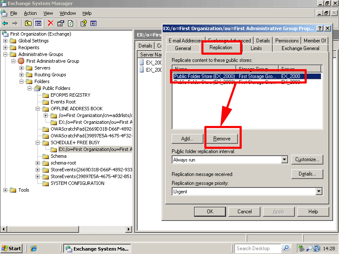Click the dialog's question mark help icon
Viewport: 339px width, 254px height.
pyautogui.click(x=320, y=28)
